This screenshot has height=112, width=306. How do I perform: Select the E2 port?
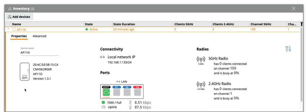(127, 92)
